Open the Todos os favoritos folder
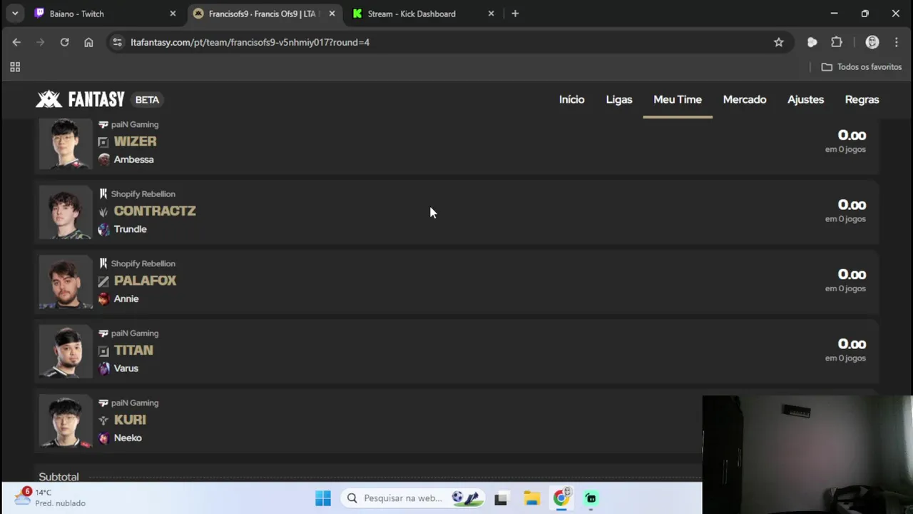The height and width of the screenshot is (514, 913). click(x=862, y=67)
